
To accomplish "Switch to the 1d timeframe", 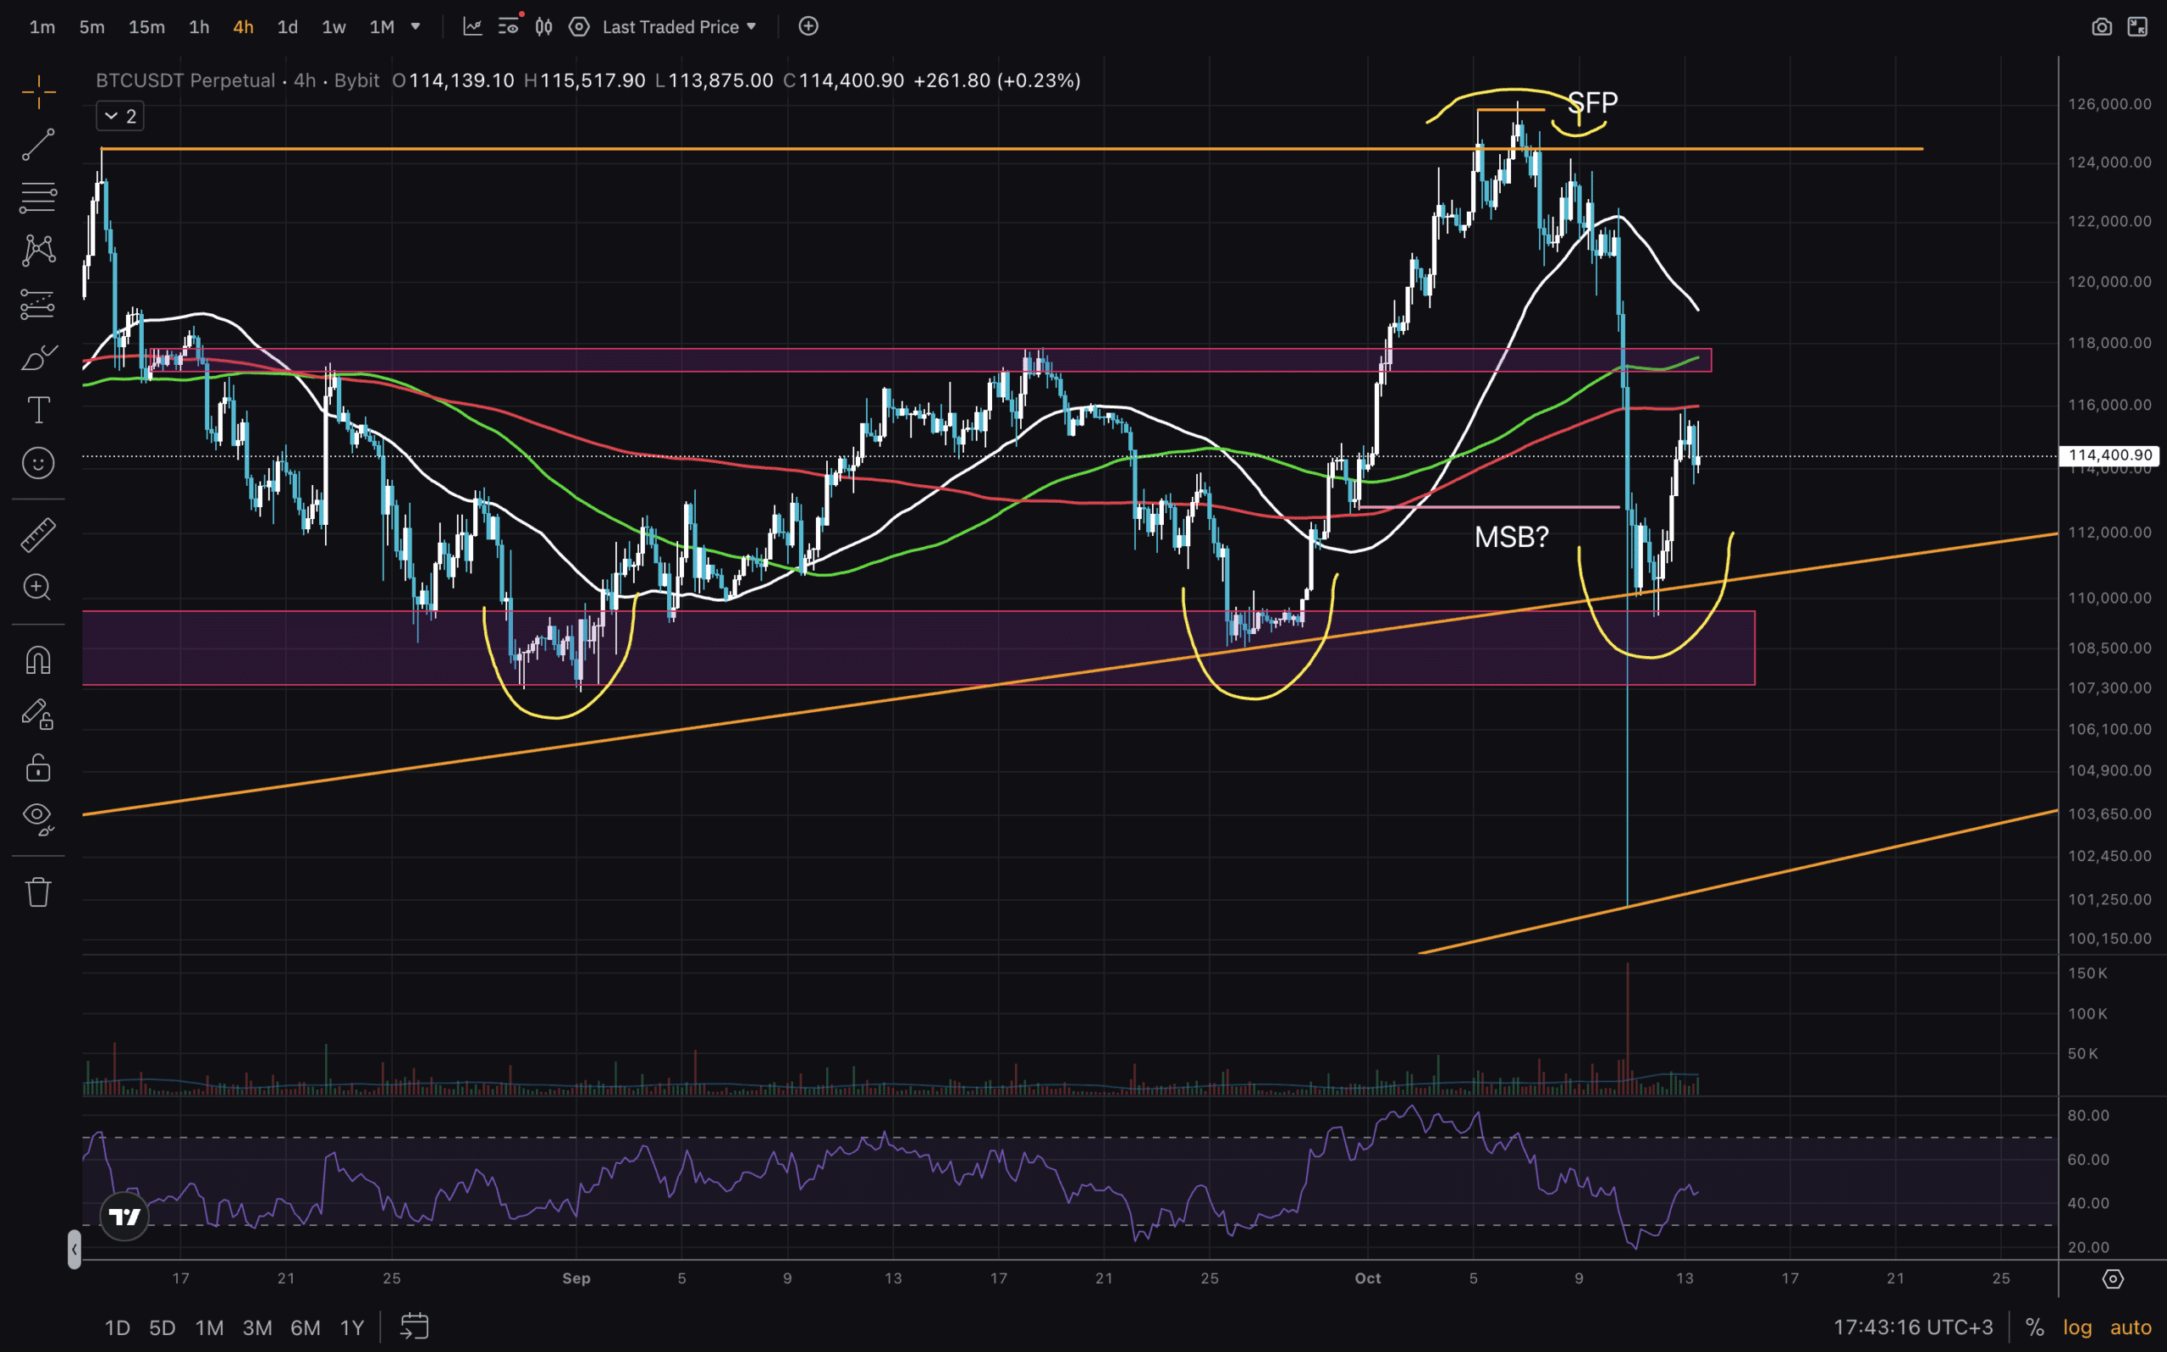I will [287, 27].
